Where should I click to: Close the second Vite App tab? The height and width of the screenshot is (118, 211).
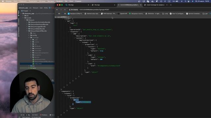click(x=114, y=5)
